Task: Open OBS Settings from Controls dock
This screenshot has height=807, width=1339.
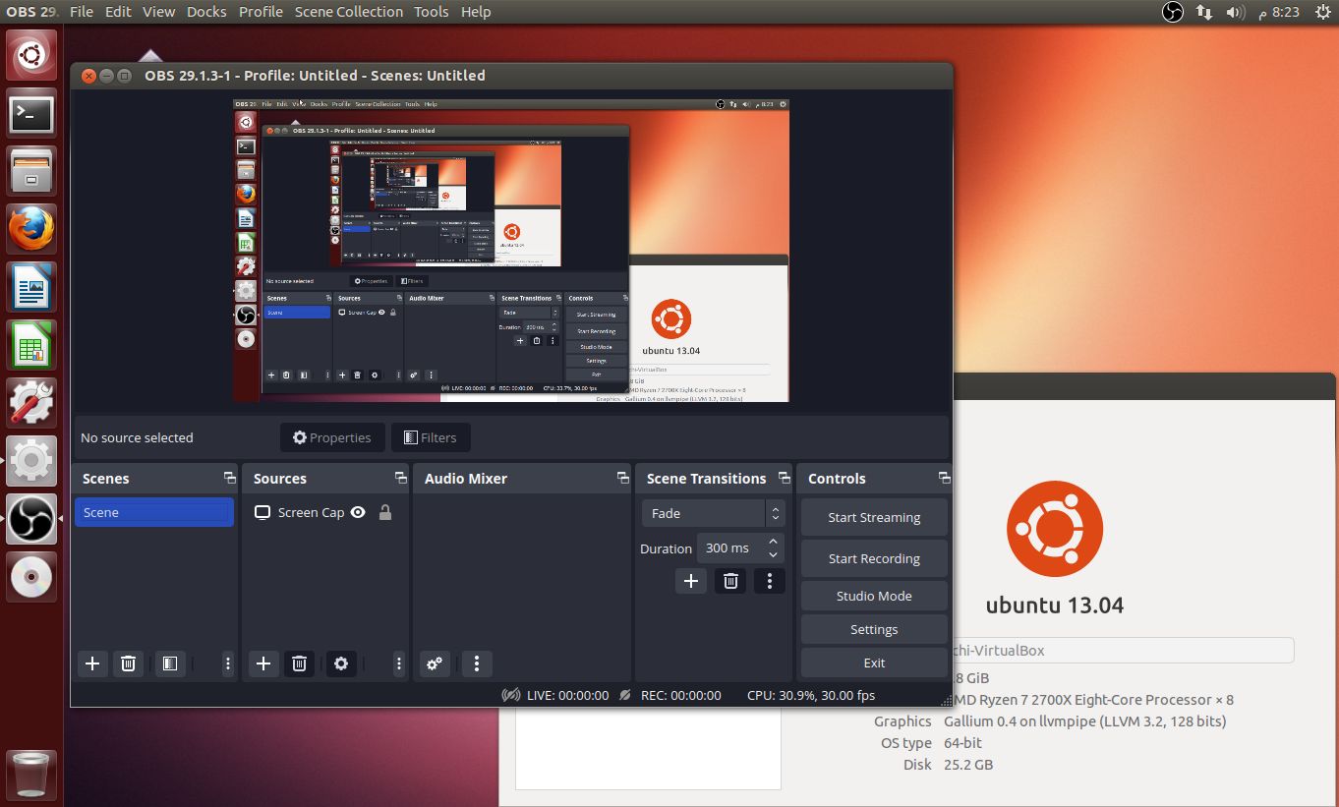Action: pyautogui.click(x=874, y=629)
